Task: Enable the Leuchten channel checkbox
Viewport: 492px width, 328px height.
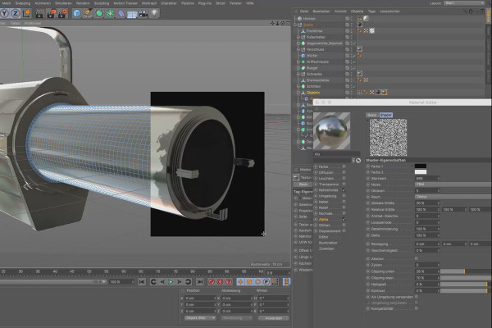Action: (344, 178)
